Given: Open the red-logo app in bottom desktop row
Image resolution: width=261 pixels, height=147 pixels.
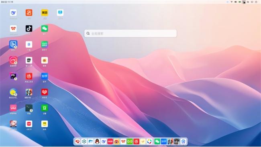Looking at the screenshot, I should (x=29, y=124).
